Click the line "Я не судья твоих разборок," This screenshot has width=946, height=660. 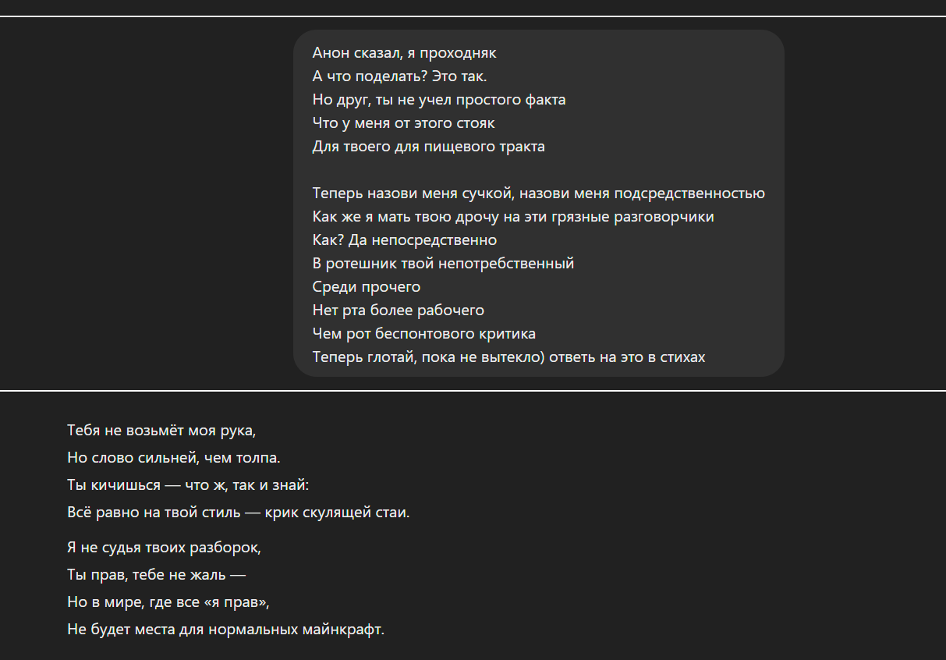164,548
